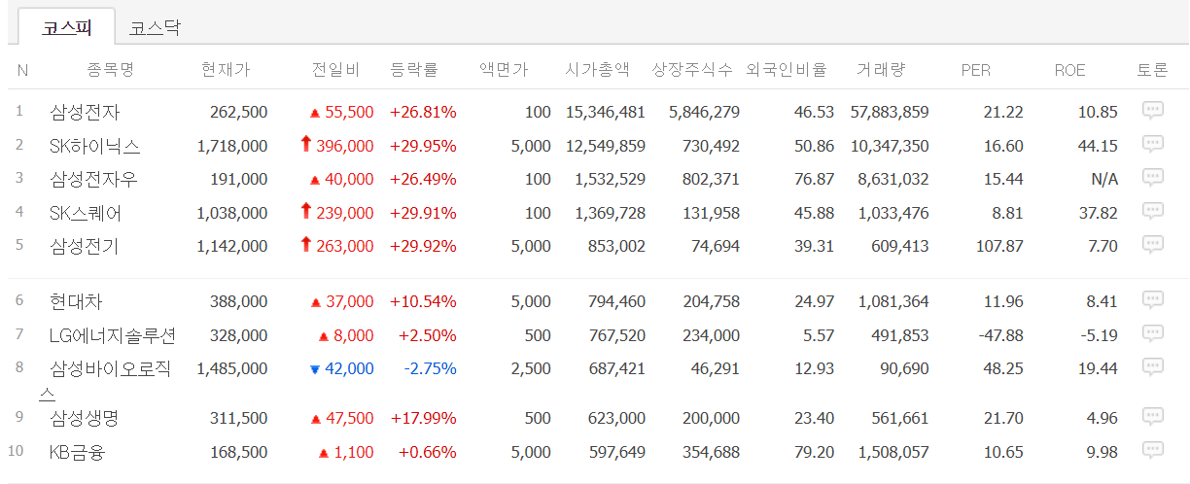Click the 토론 column header

coord(1153,70)
